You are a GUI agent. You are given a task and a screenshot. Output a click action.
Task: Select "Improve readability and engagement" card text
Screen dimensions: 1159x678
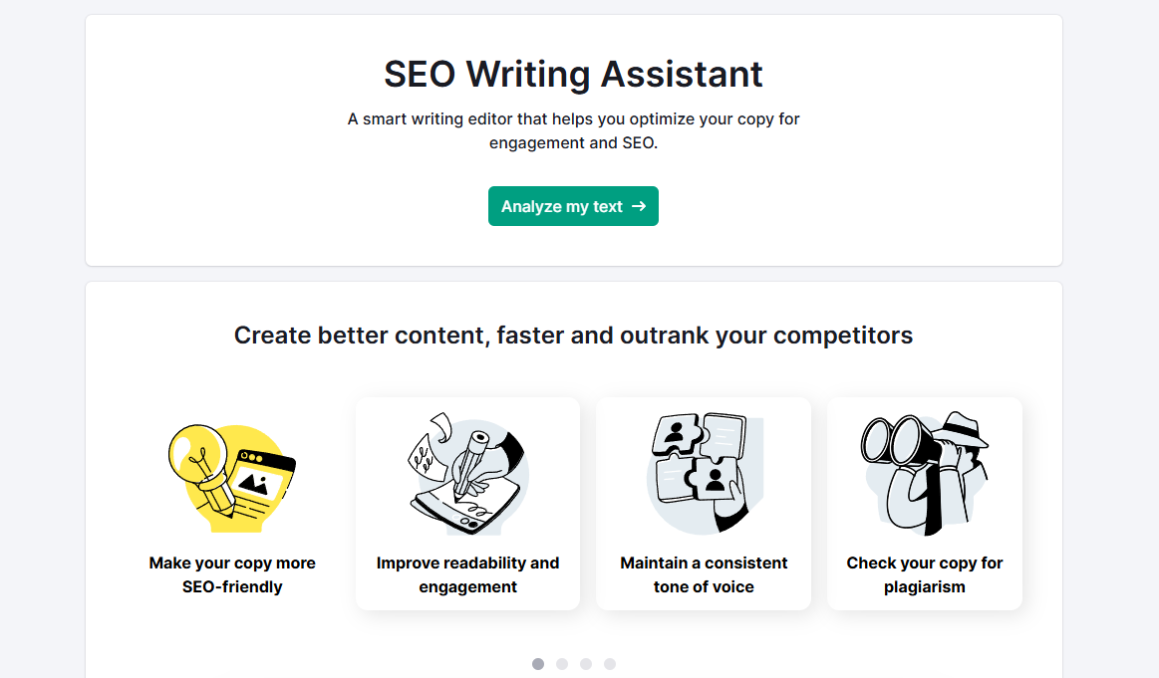[467, 574]
